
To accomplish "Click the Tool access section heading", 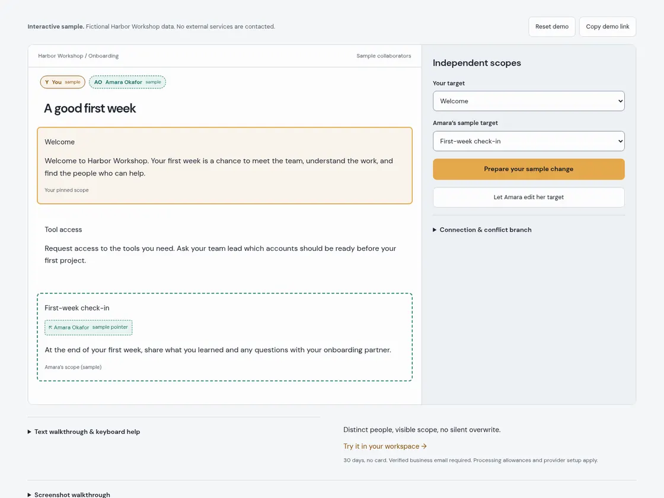I will point(63,229).
